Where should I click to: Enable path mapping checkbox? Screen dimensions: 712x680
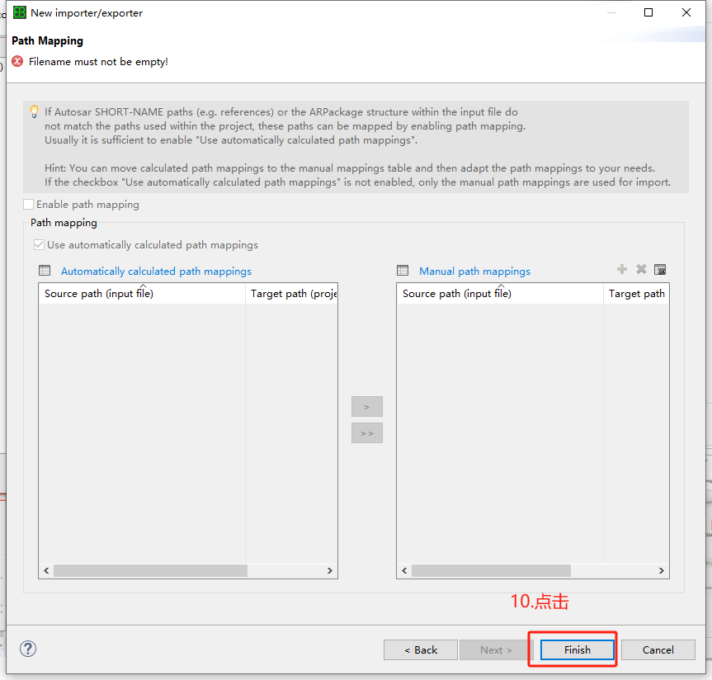(x=29, y=205)
